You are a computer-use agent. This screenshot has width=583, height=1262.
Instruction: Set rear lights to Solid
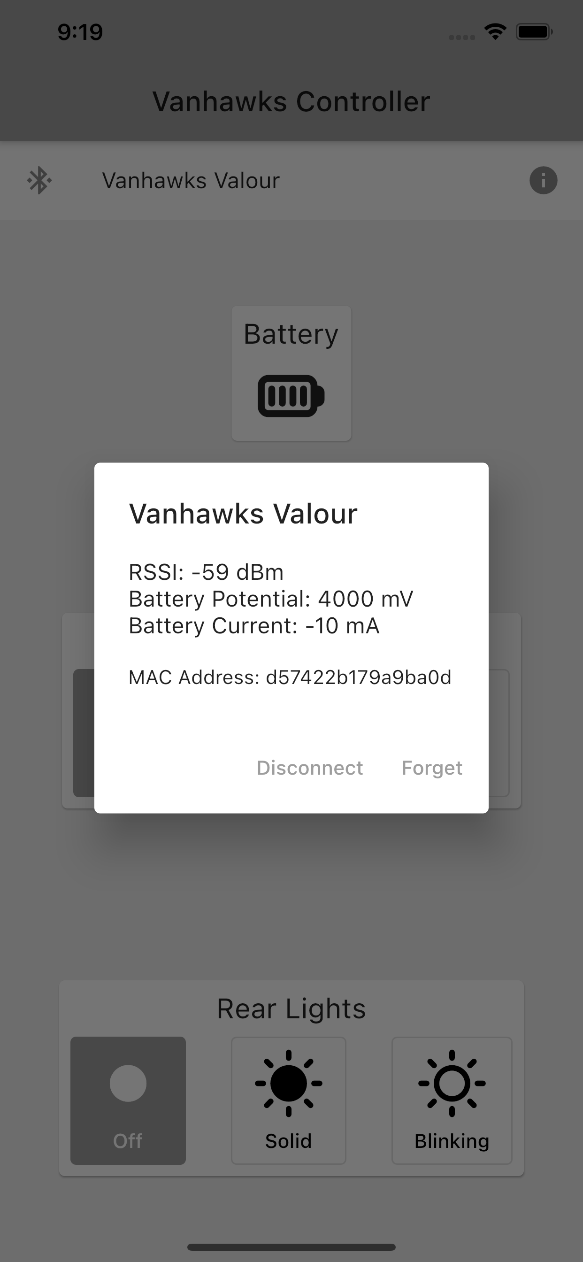(x=289, y=1101)
